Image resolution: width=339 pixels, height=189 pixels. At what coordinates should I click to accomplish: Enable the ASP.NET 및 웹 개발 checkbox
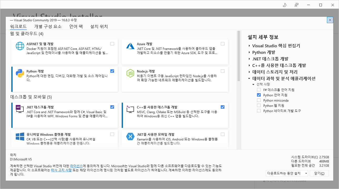coord(112,44)
